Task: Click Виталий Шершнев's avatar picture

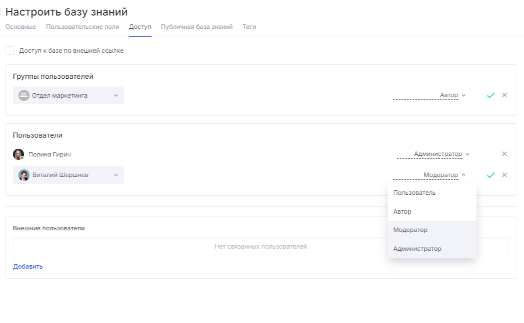Action: [x=24, y=175]
